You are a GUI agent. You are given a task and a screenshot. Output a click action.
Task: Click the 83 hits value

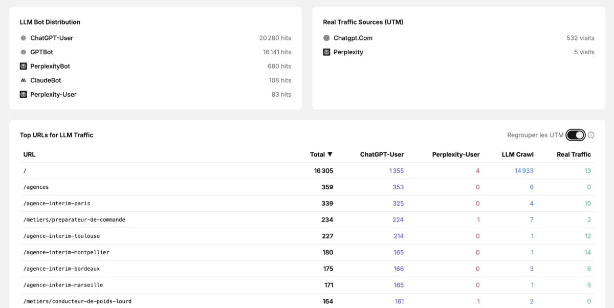[x=281, y=94]
